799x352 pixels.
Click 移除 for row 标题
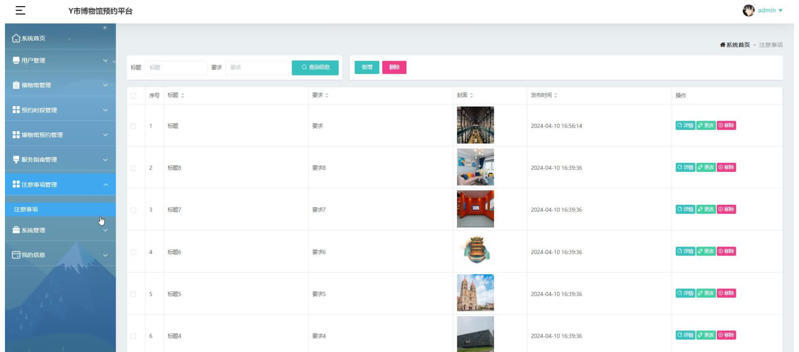pos(726,126)
